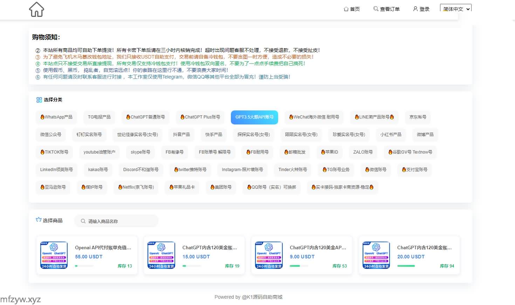Focus the 请输入商品名称 search field
515x305 pixels.
pyautogui.click(x=119, y=221)
